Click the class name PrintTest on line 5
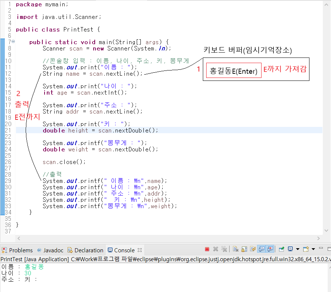The image size is (331, 292). click(x=78, y=30)
